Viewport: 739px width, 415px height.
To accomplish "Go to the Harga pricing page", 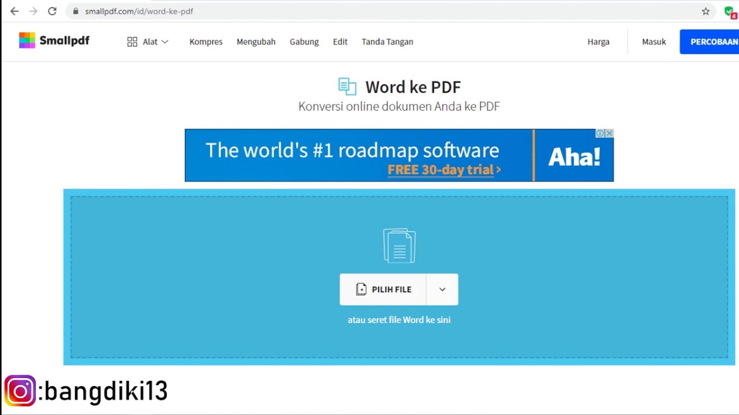I will [x=598, y=41].
